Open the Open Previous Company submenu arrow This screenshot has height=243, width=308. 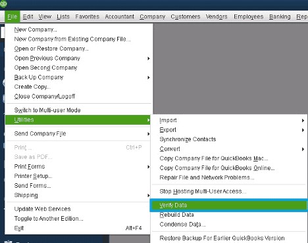tap(149, 58)
